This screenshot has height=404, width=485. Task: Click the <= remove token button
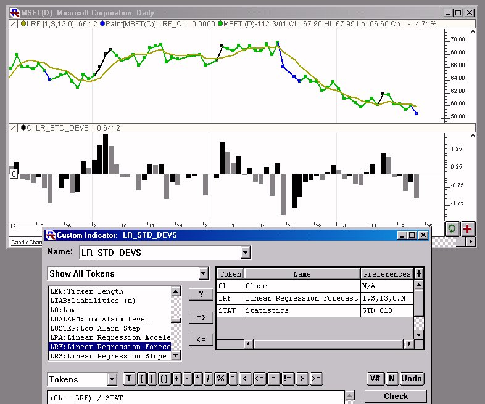point(201,339)
